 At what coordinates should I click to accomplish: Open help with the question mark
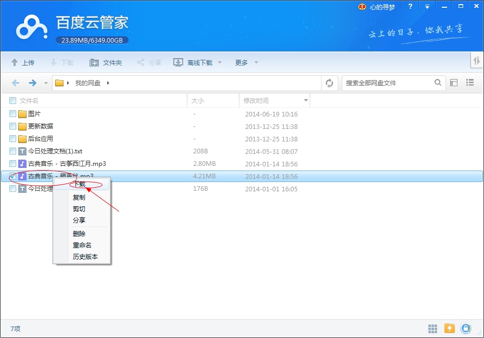click(x=410, y=6)
